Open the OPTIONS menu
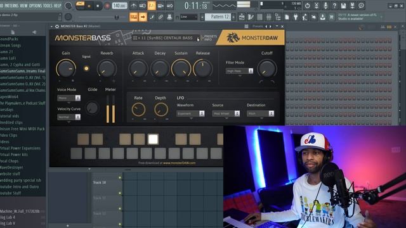The width and height of the screenshot is (406, 228). [x=36, y=6]
